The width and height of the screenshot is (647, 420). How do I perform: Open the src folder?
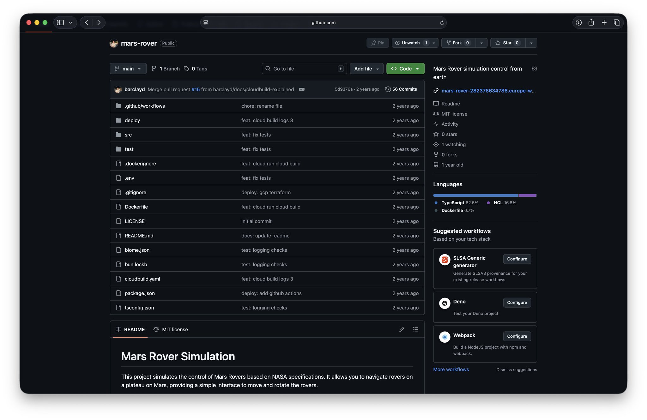click(x=128, y=135)
